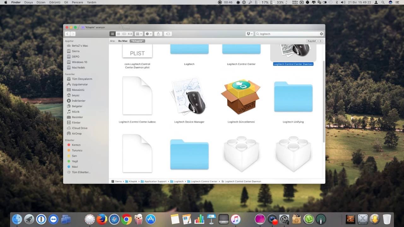Select Logitech Device Manager app icon
This screenshot has width=404, height=227.
click(189, 96)
